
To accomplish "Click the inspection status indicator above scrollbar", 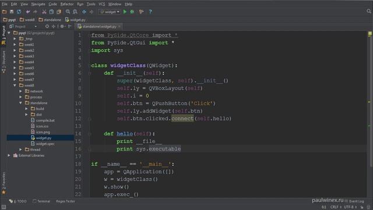I will click(370, 34).
